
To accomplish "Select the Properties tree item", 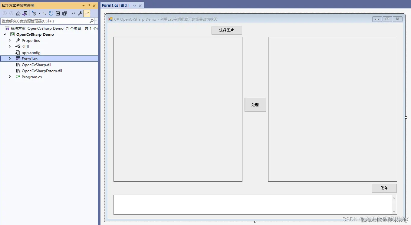I will [x=31, y=41].
